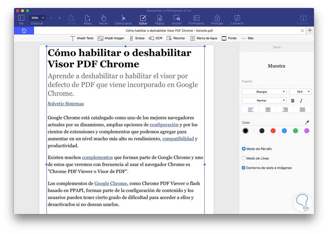The image size is (328, 234).
Task: Click the document title heading text
Action: click(x=119, y=58)
